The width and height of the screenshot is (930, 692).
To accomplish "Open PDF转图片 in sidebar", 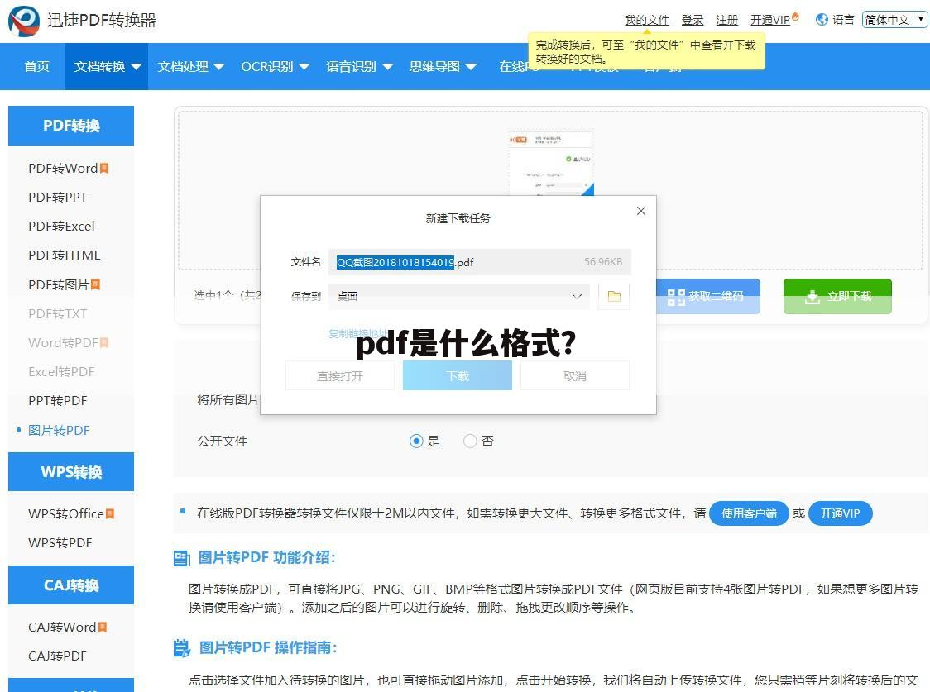I will tap(59, 284).
